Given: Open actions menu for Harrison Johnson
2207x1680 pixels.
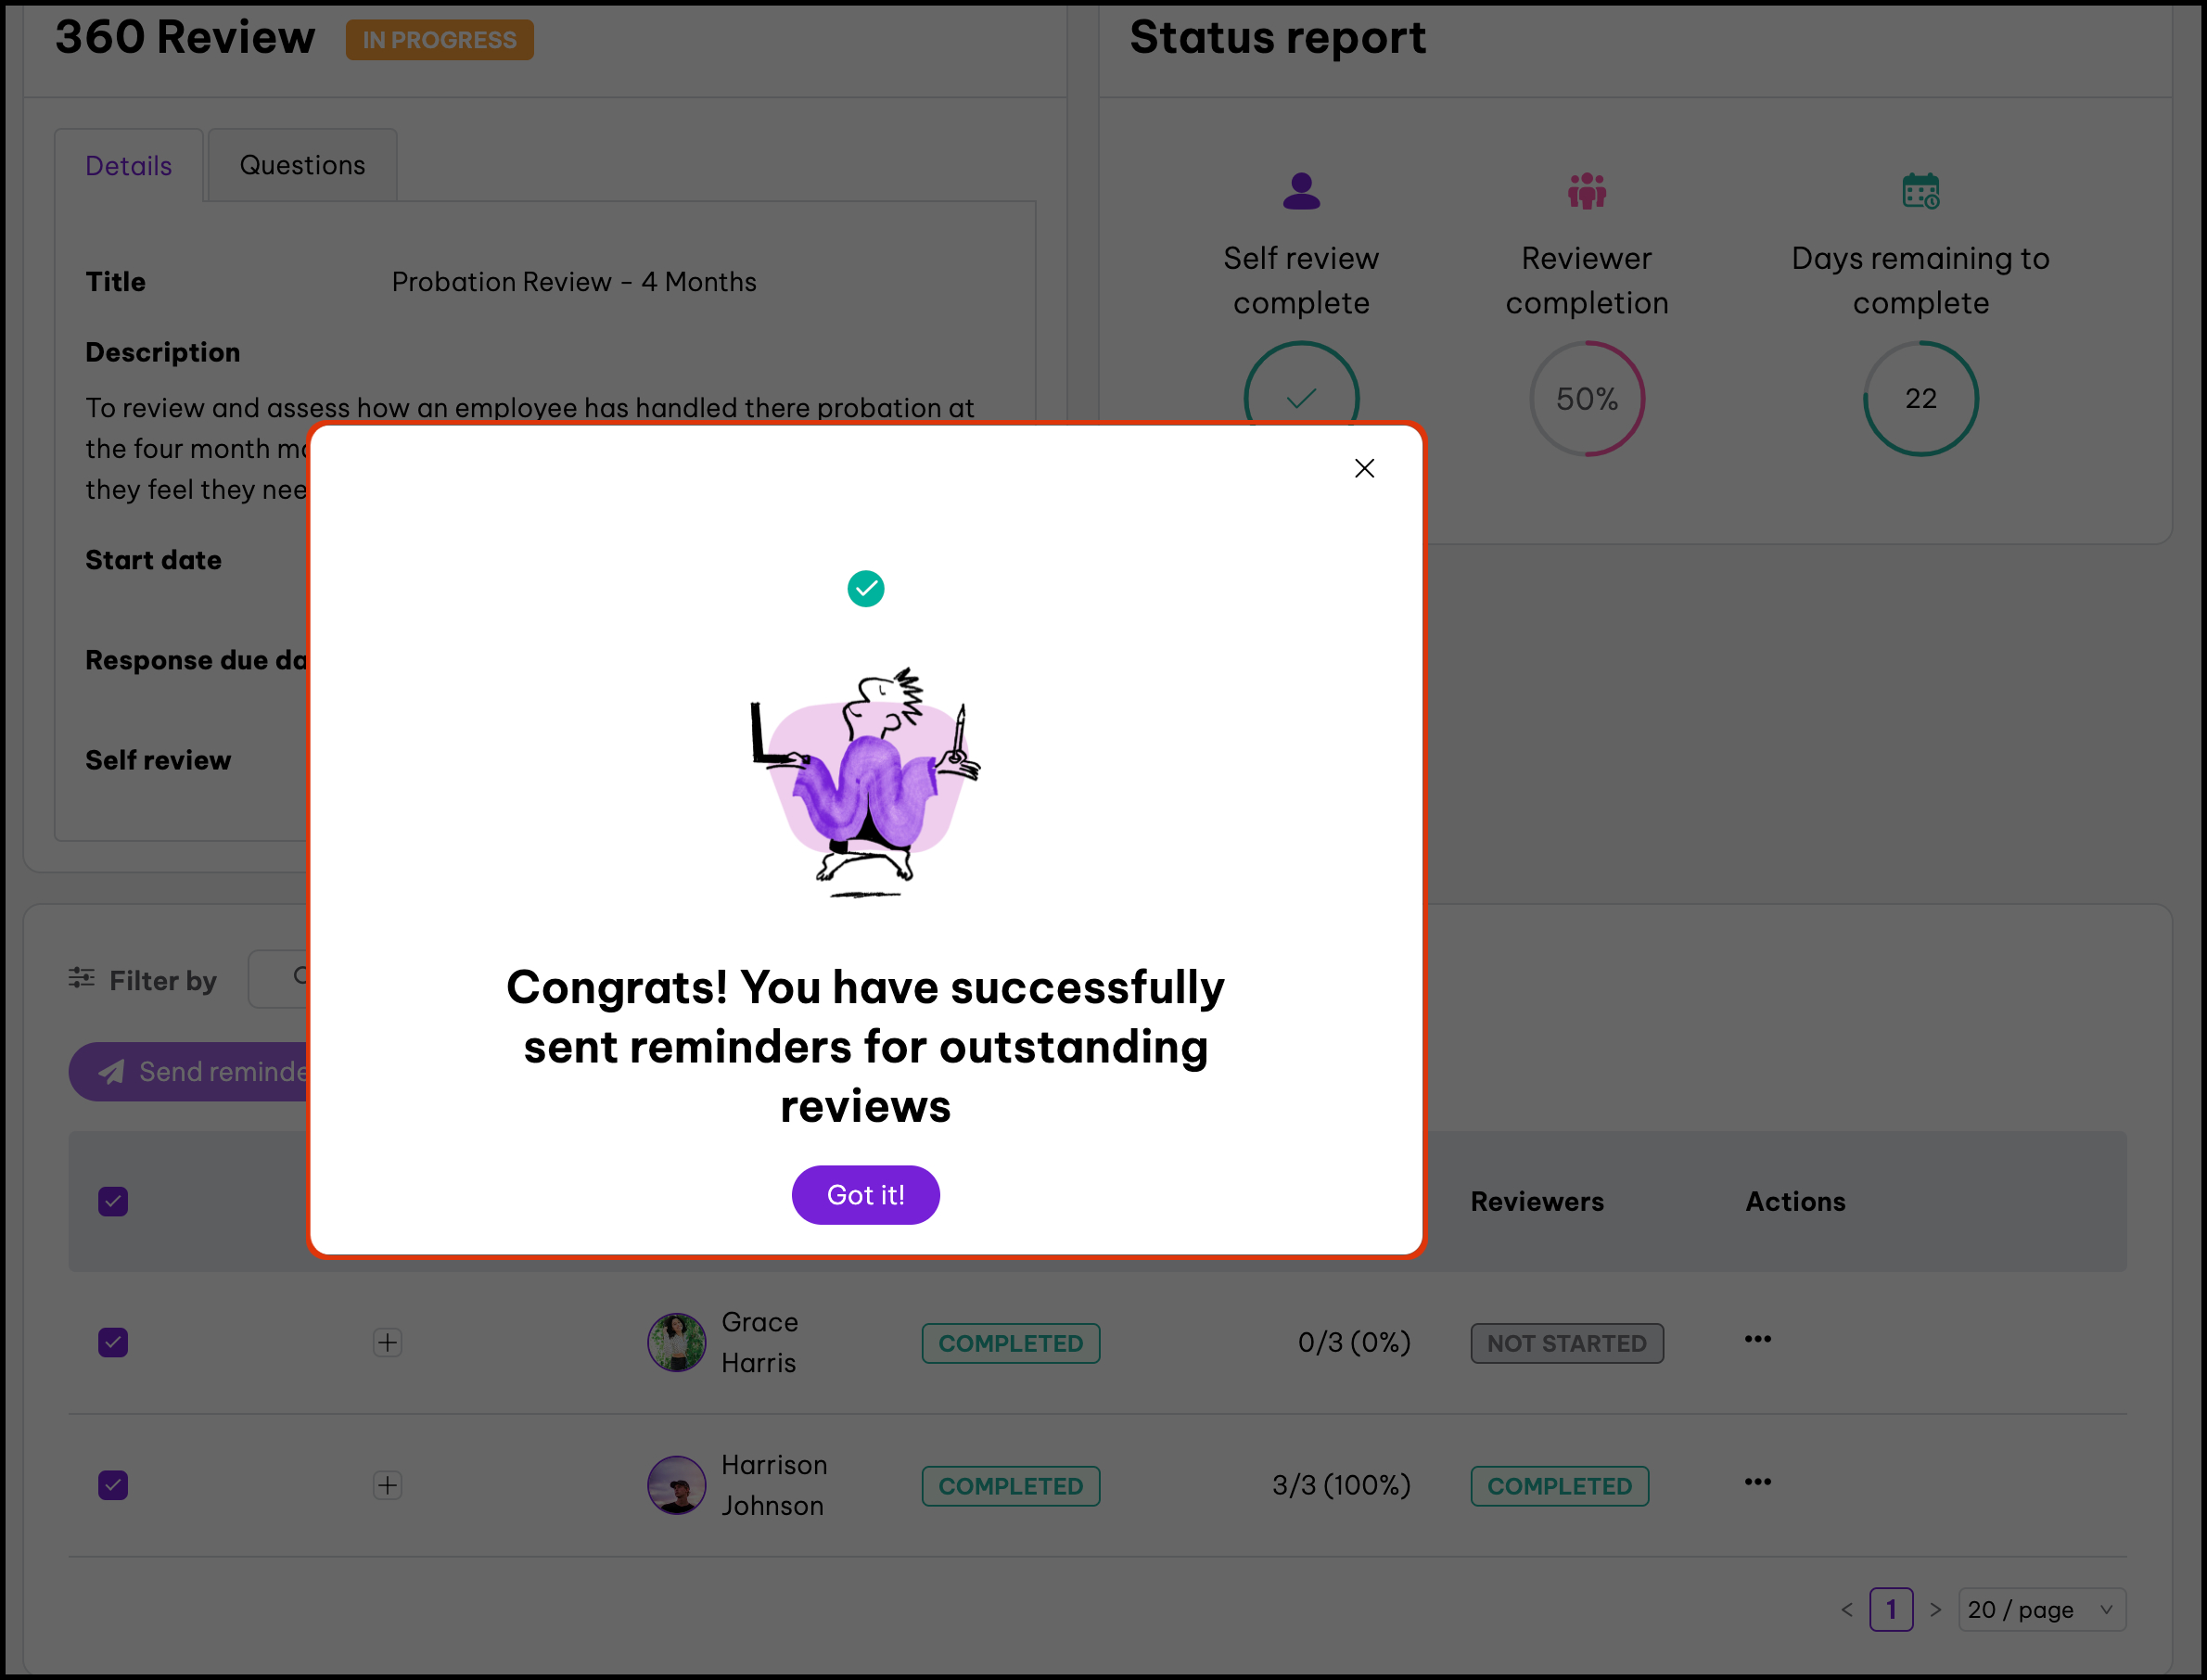Looking at the screenshot, I should (1757, 1482).
